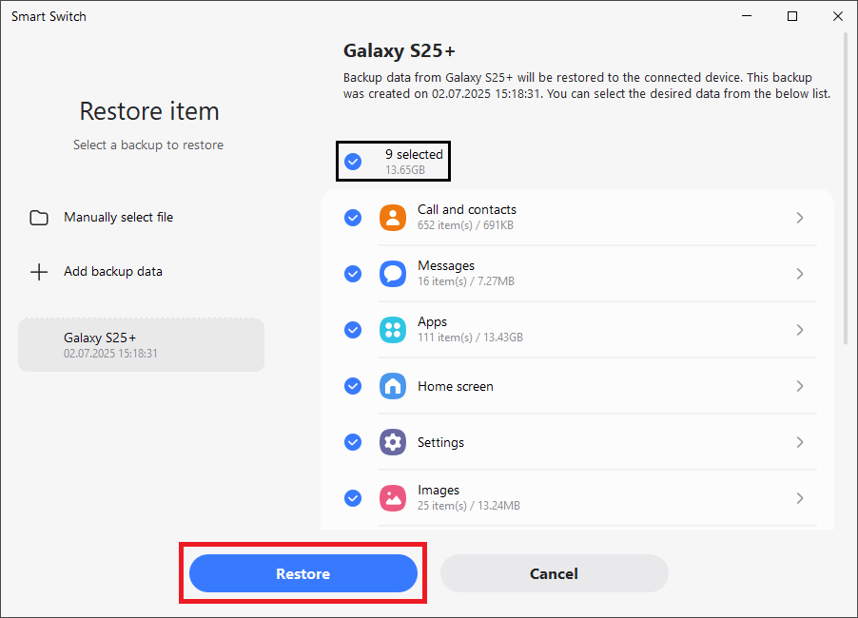Click the purple Settings gear icon
Screen dimensions: 858x618
392,442
